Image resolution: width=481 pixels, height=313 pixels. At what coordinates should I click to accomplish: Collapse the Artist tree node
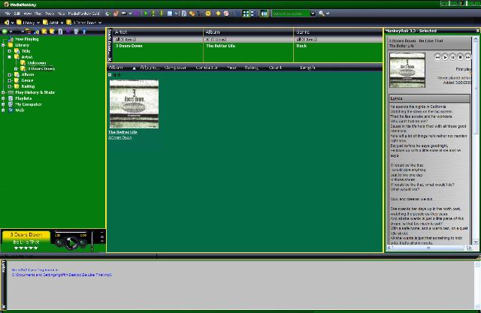[10, 57]
